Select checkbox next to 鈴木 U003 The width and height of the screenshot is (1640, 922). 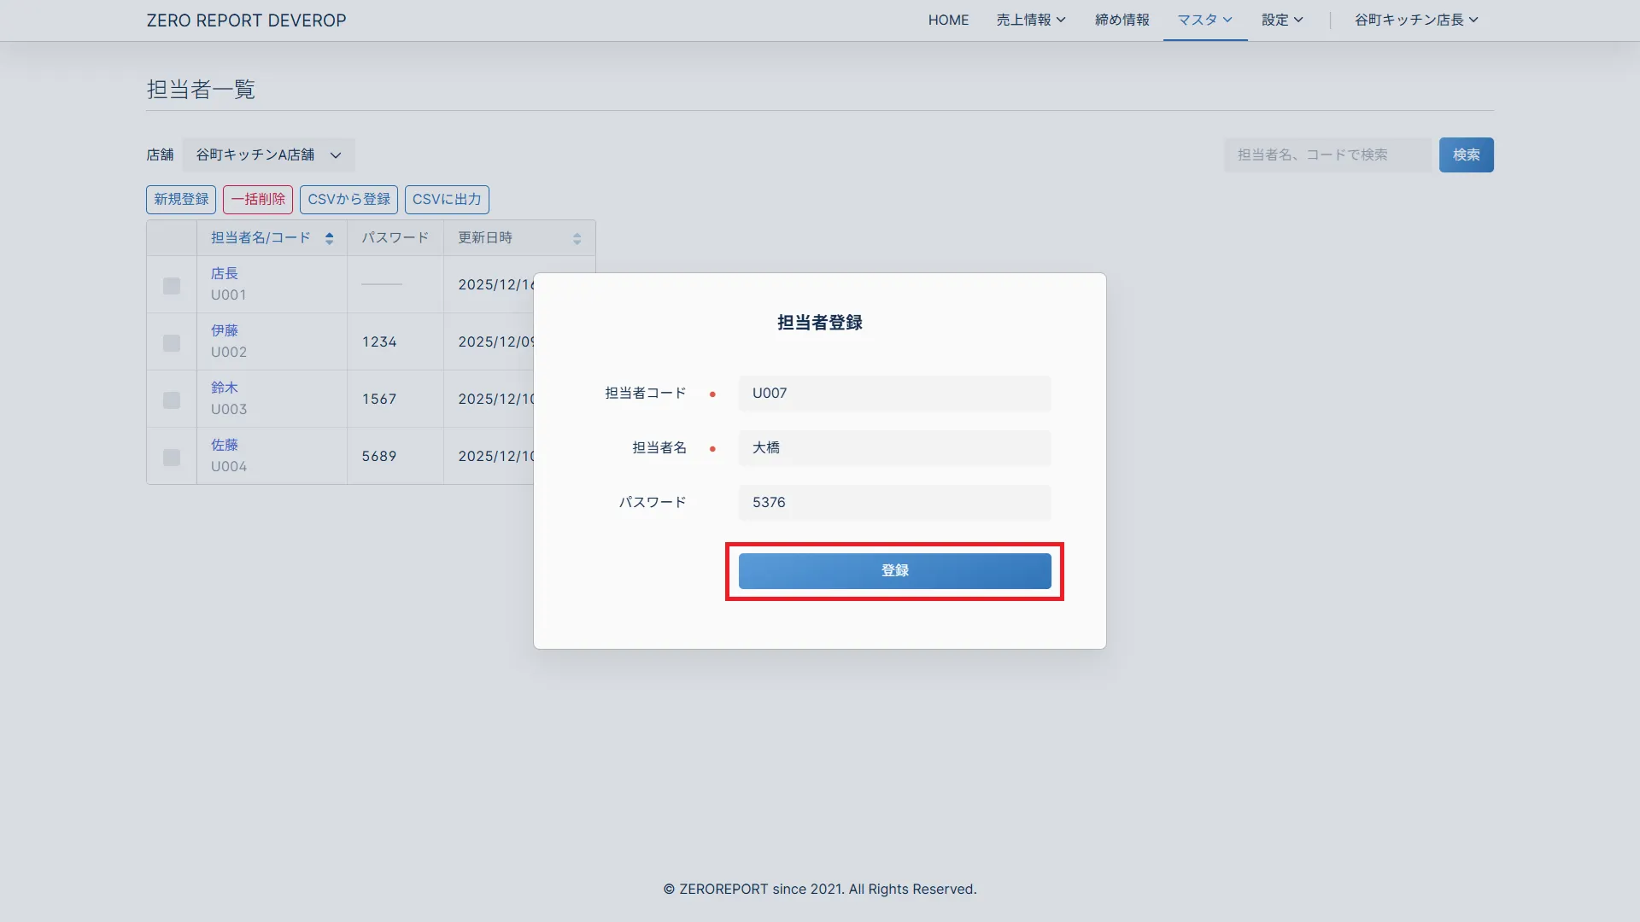[x=172, y=400]
